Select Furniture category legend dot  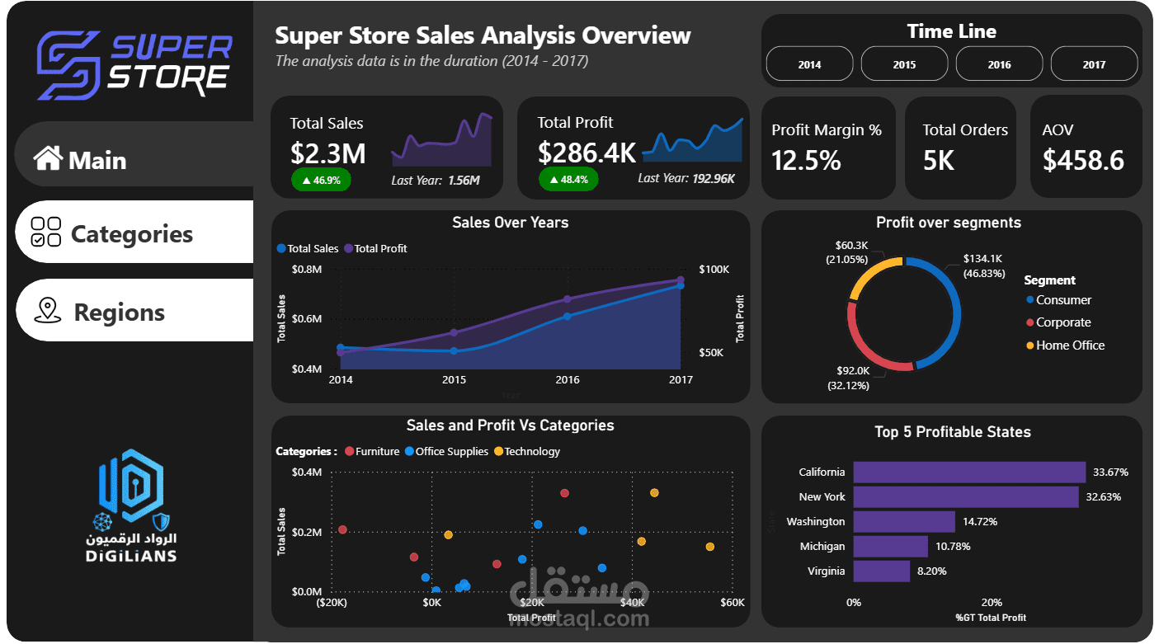pyautogui.click(x=349, y=451)
